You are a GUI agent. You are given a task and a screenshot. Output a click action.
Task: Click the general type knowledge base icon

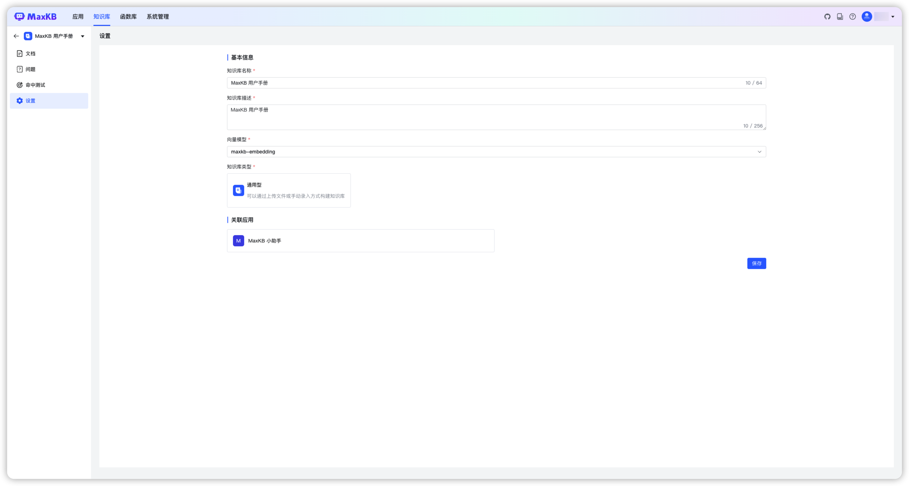pos(239,190)
